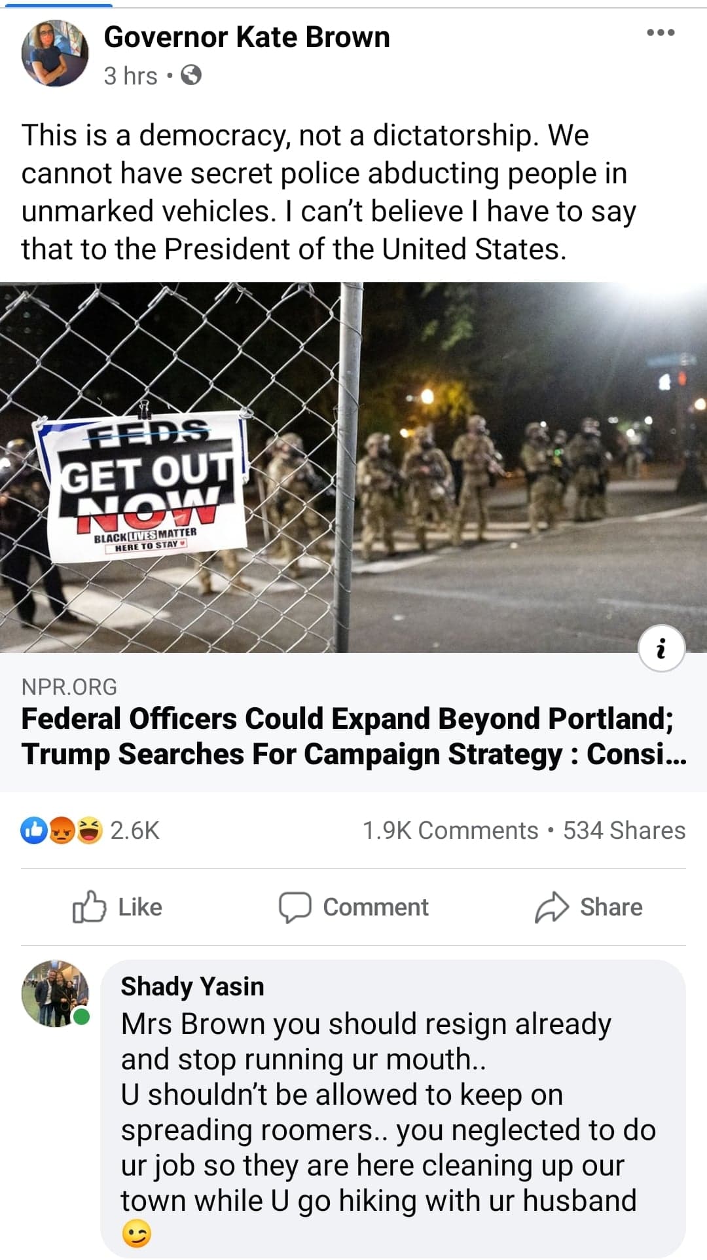Tap the thumbs-up Like reaction icon
Screen dimensions: 707x1260
[x=34, y=830]
